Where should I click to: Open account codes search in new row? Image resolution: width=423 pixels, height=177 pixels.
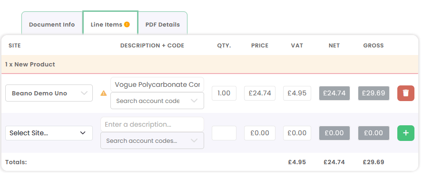(x=152, y=140)
